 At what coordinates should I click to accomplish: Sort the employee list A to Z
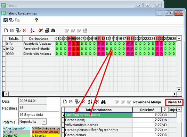coord(32,31)
